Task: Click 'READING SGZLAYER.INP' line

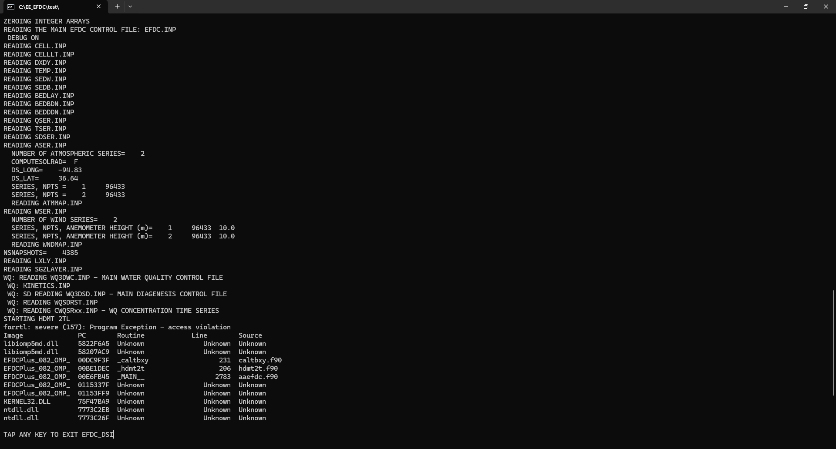Action: point(43,269)
